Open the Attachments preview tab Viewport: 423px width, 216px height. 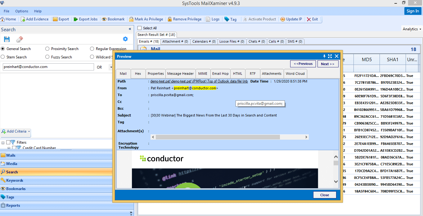pos(272,74)
